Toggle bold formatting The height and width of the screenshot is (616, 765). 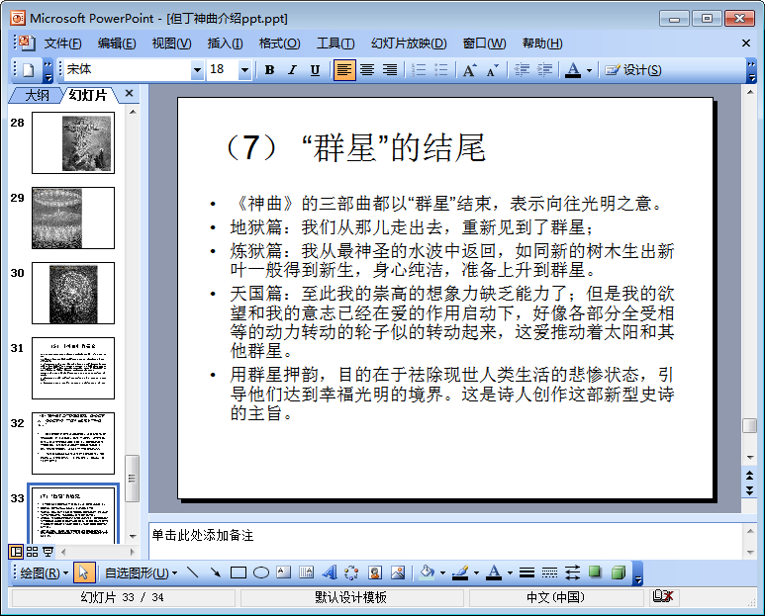click(269, 70)
